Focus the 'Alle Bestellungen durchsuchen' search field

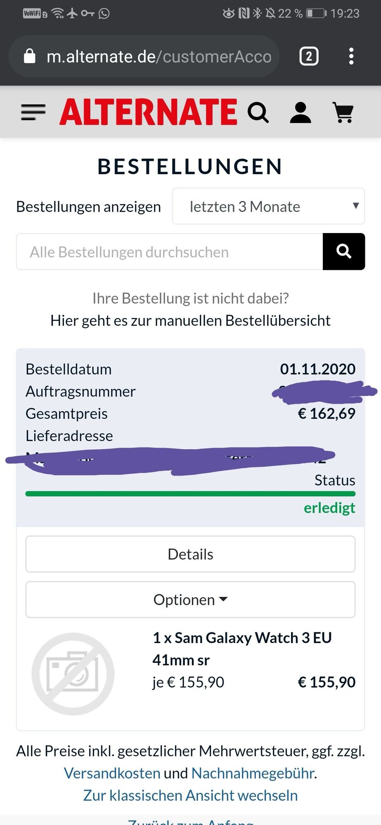click(x=170, y=252)
